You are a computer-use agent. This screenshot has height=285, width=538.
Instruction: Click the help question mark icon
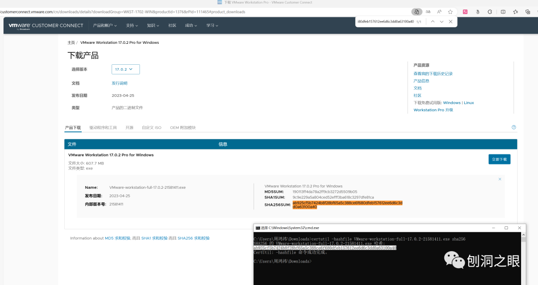[x=514, y=127]
